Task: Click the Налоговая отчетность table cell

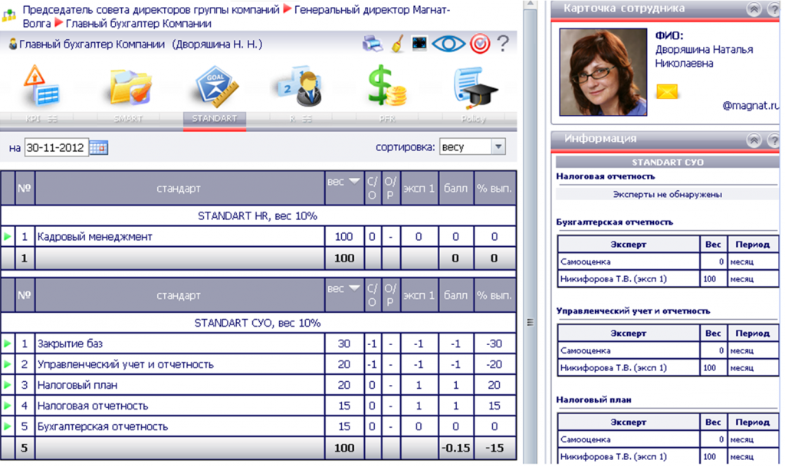Action: click(x=179, y=406)
